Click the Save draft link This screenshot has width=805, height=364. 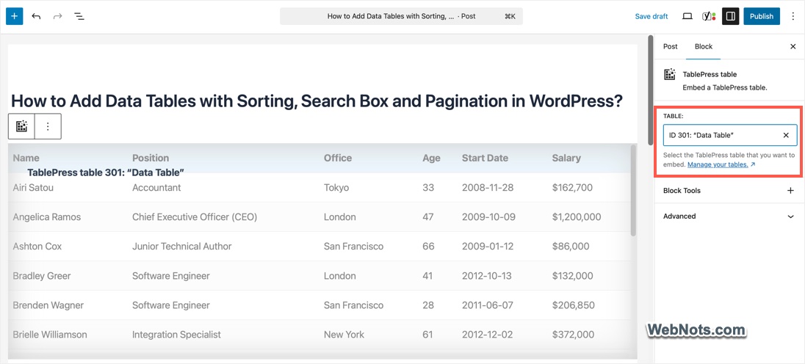click(651, 16)
